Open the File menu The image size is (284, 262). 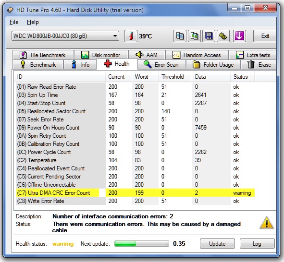pyautogui.click(x=14, y=22)
